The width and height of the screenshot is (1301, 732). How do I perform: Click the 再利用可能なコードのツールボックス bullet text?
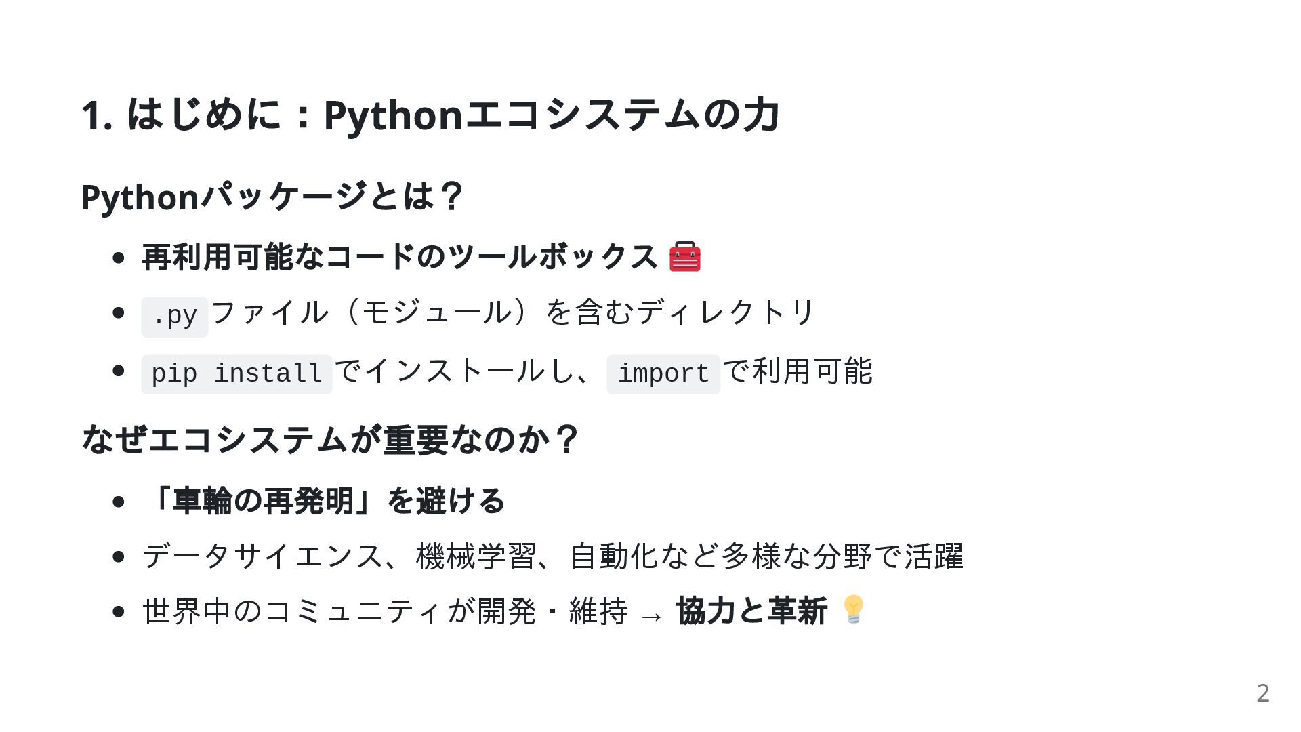[400, 257]
